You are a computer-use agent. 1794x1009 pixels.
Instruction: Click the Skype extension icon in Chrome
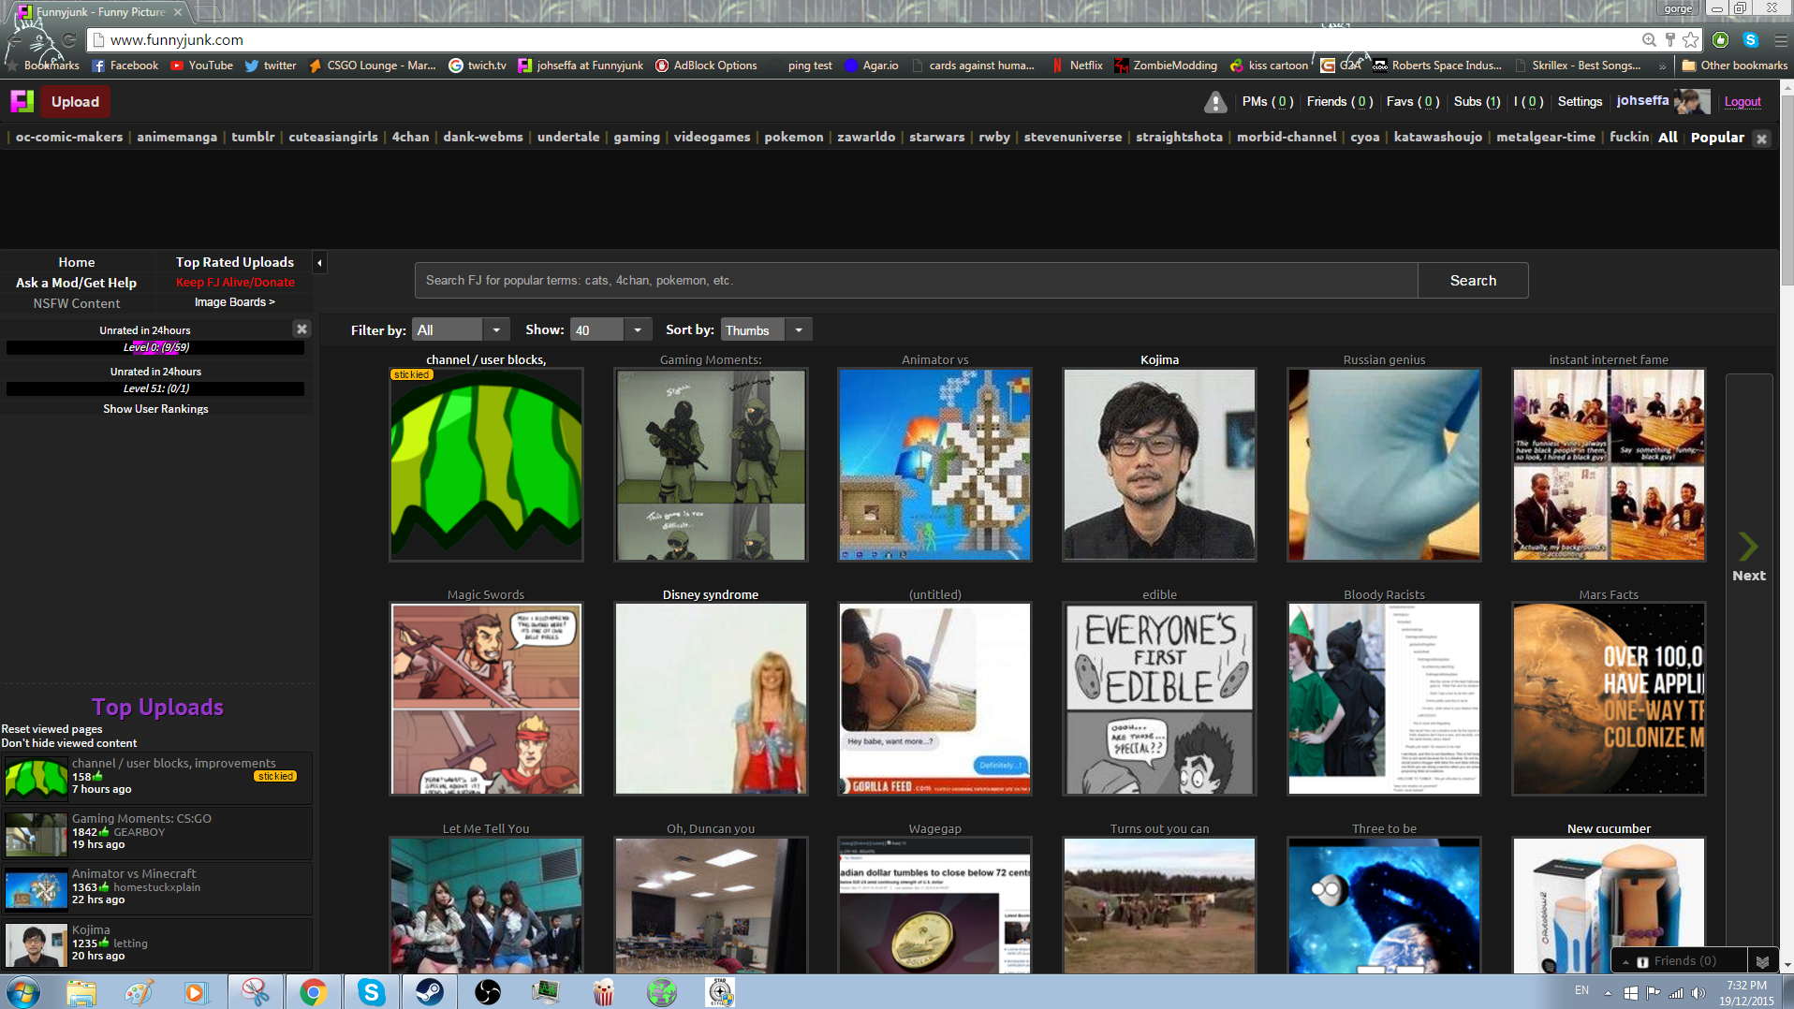[1750, 39]
